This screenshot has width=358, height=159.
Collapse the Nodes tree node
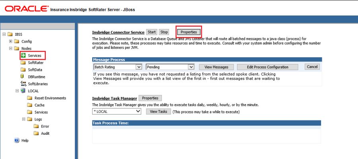click(x=10, y=48)
